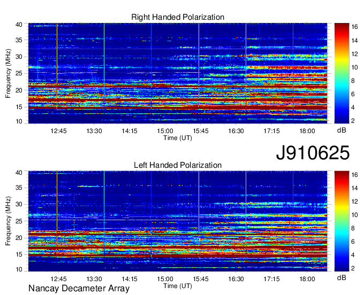Image resolution: width=364 pixels, height=295 pixels.
Task: Click the 18:00 tick label on the top plot
Action: pyautogui.click(x=307, y=131)
